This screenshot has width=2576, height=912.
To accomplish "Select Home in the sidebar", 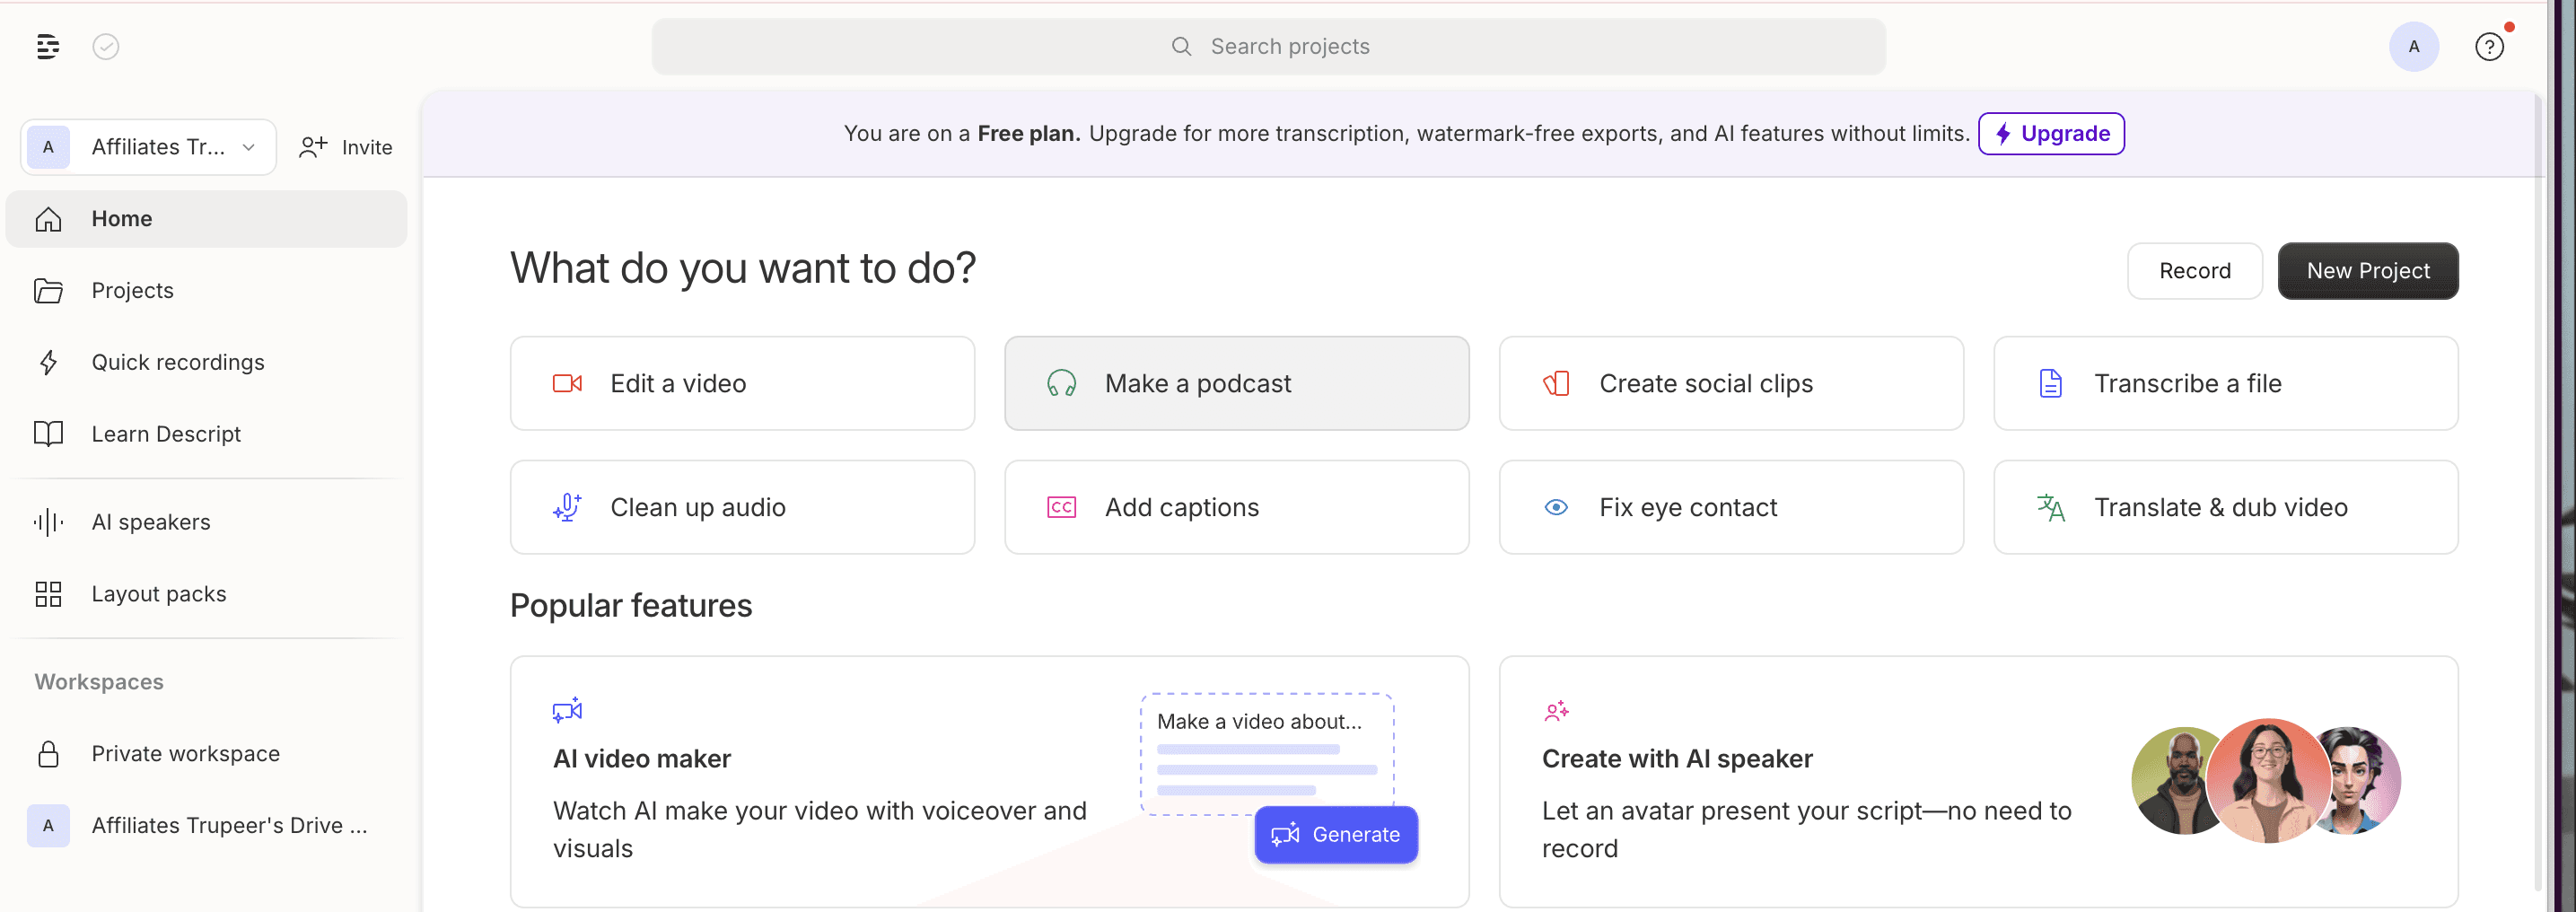I will [122, 218].
